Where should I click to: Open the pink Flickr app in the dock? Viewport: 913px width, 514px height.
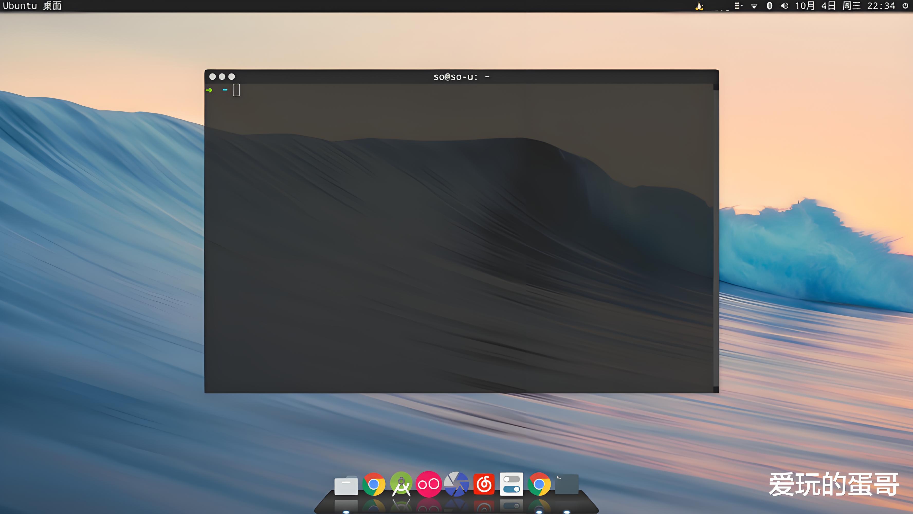(428, 483)
